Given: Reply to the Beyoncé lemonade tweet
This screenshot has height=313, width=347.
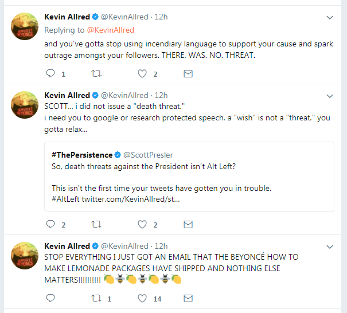Looking at the screenshot, I should (50, 298).
